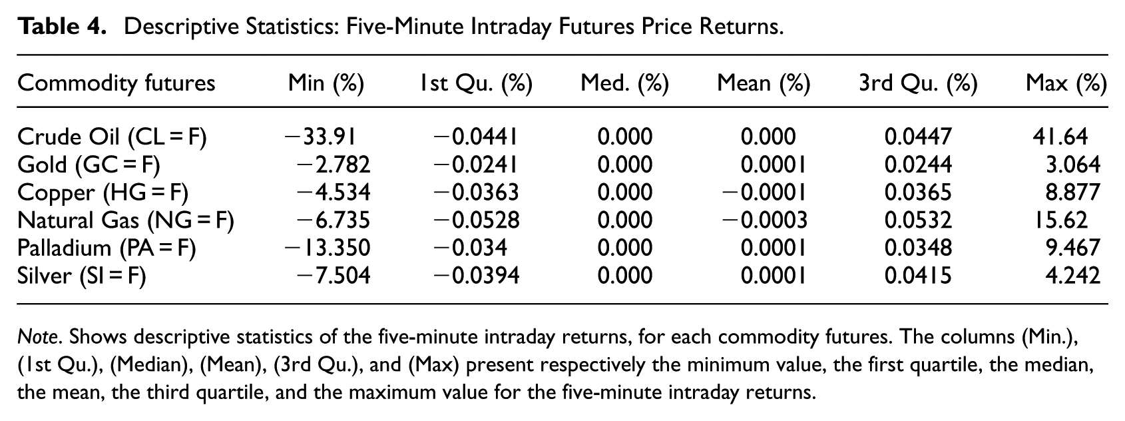Click the Min (%) column header
The height and width of the screenshot is (421, 1125).
[x=326, y=83]
